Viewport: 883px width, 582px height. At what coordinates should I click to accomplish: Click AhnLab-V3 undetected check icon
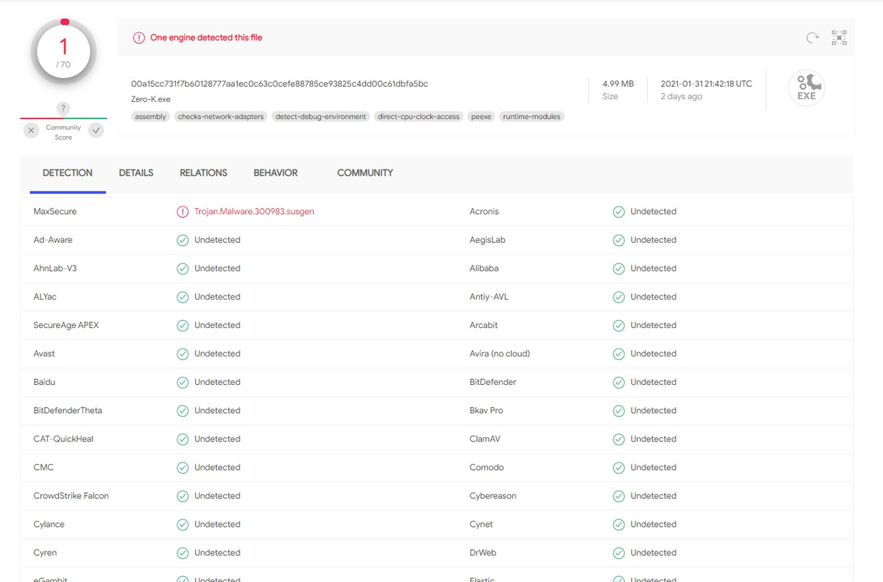(x=183, y=268)
